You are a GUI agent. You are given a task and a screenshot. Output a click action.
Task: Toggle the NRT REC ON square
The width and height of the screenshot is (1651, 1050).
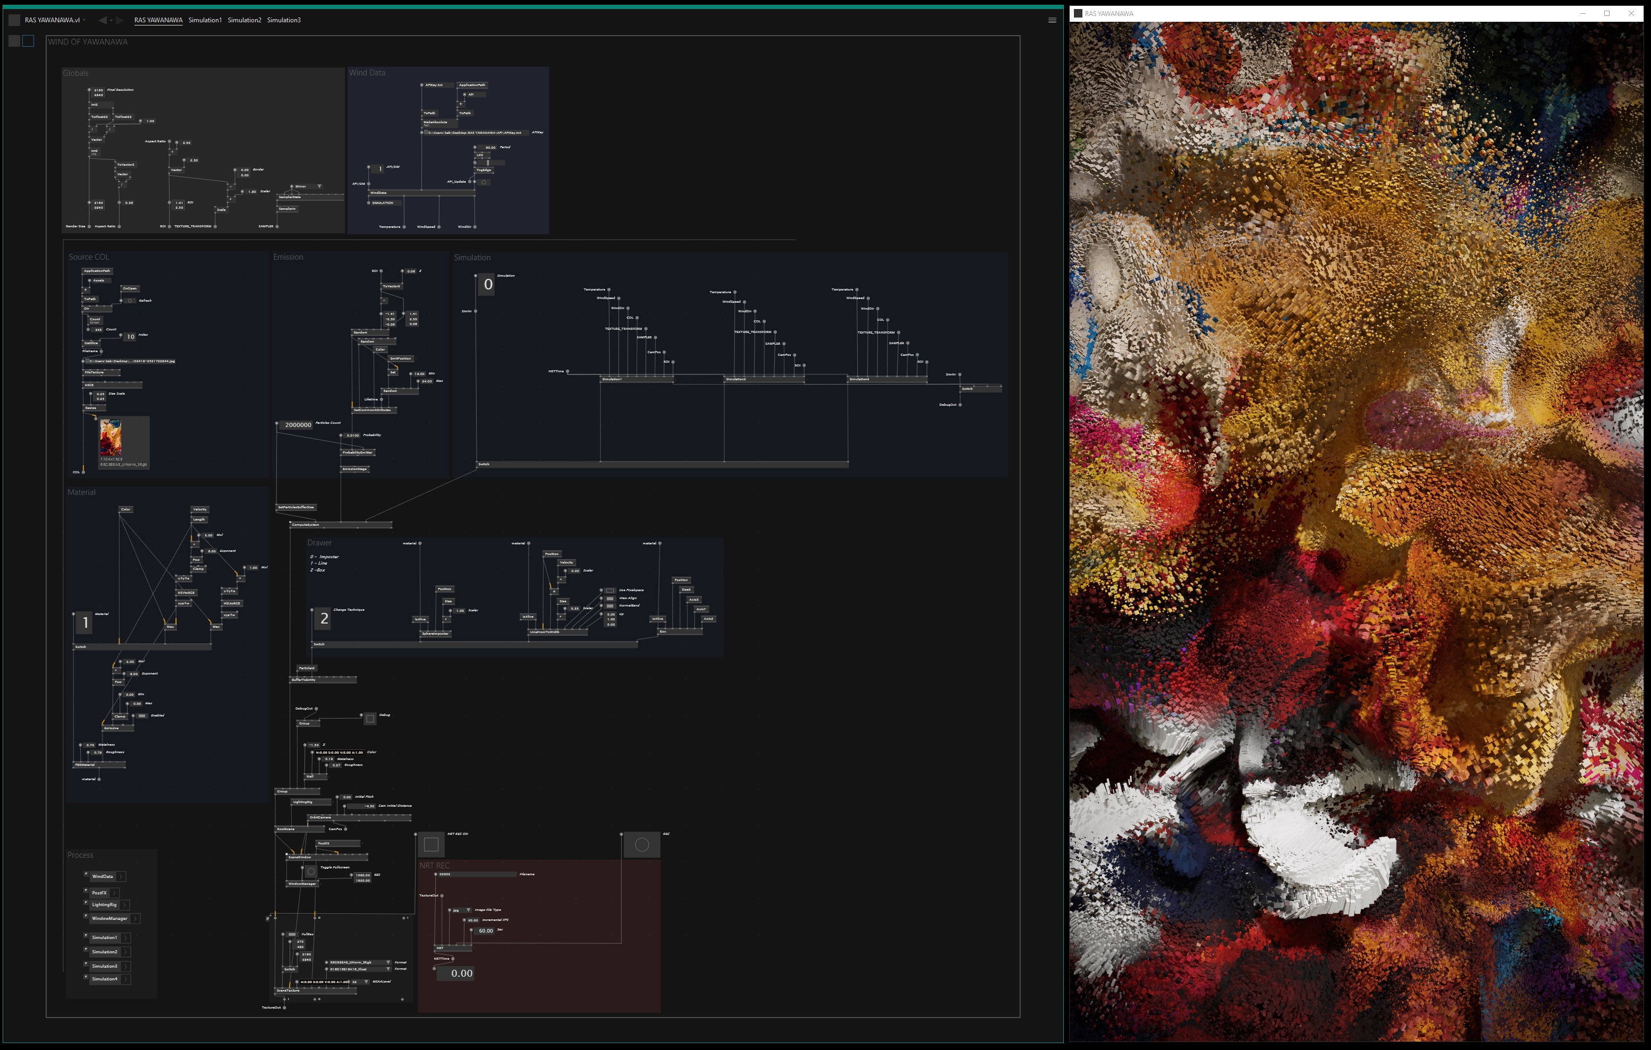pyautogui.click(x=431, y=844)
